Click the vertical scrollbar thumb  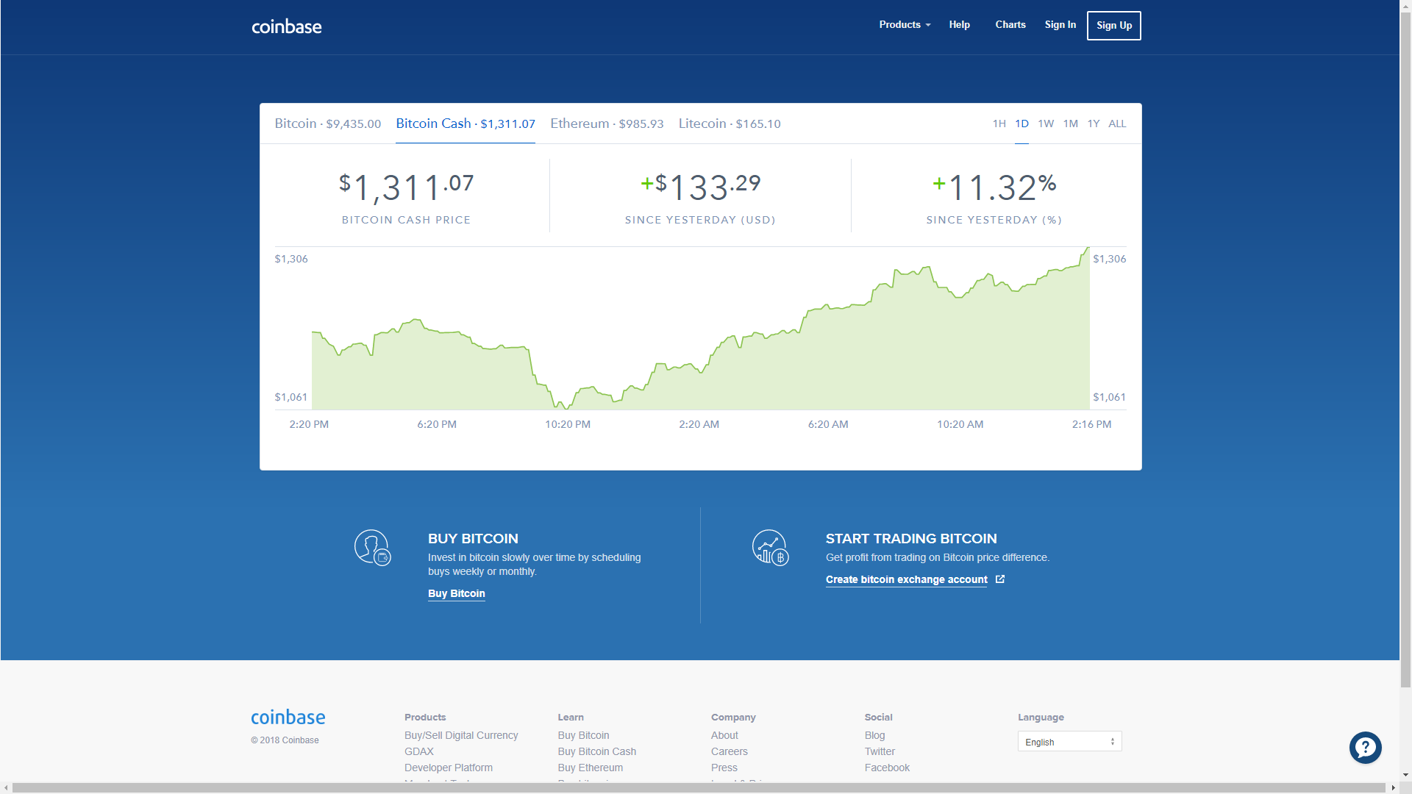pos(1405,349)
